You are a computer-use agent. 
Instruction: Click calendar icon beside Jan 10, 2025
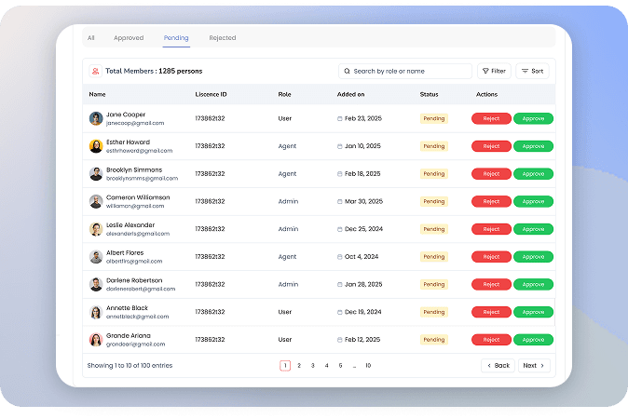click(x=340, y=146)
